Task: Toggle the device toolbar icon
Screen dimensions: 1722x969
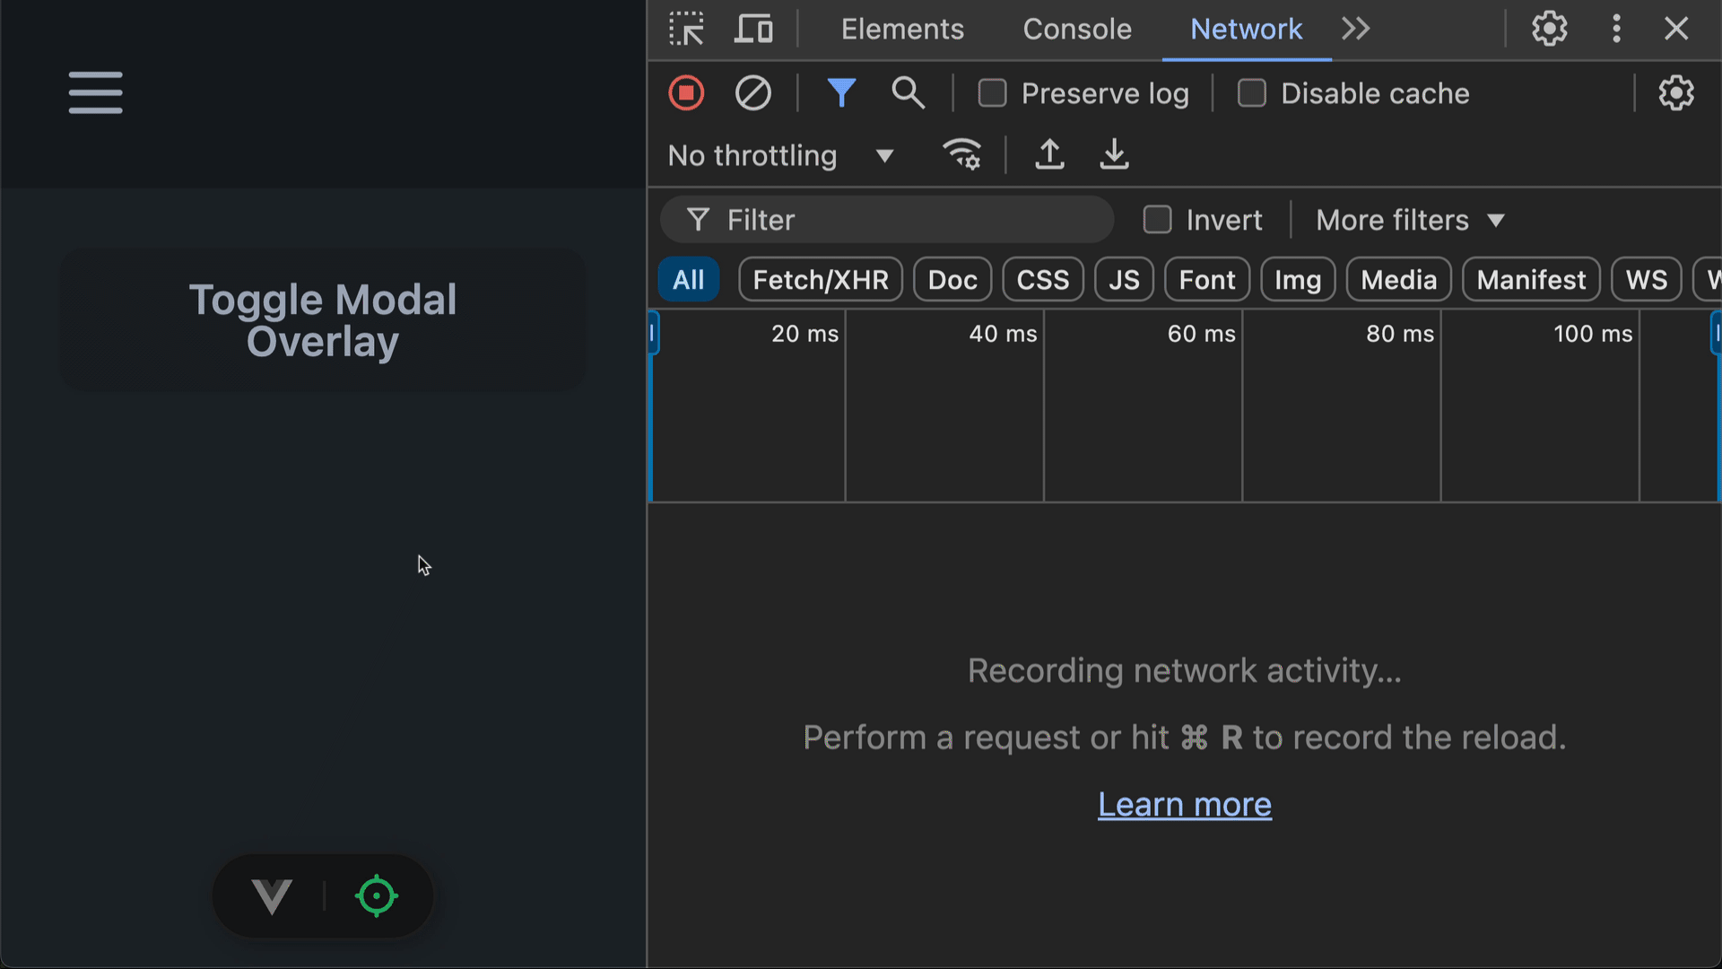Action: [753, 29]
